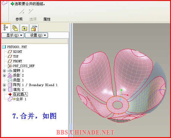This screenshot has width=171, height=138.
Task: Open the folder favorites tab icon
Action: [x=24, y=28]
